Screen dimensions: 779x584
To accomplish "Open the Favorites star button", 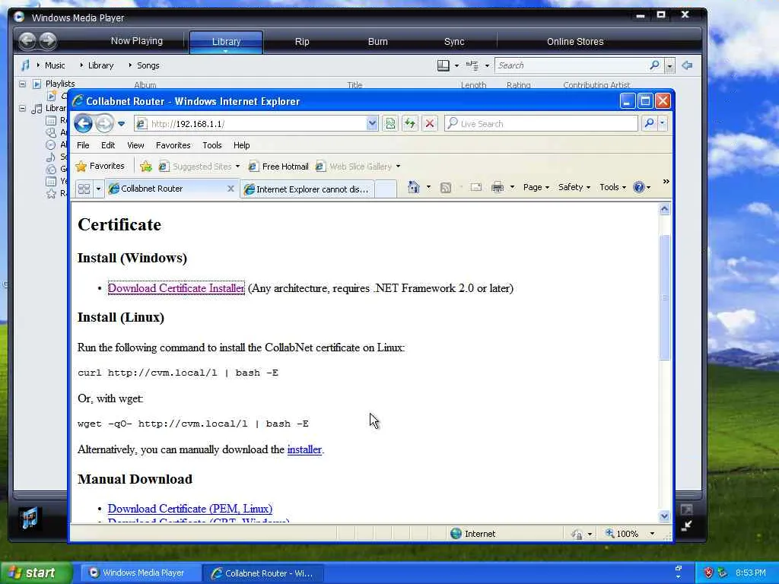I will [100, 166].
